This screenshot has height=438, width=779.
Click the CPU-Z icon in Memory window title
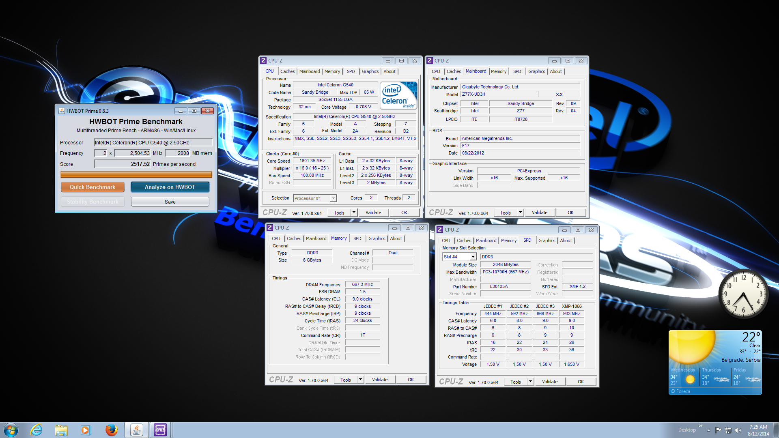tap(270, 228)
